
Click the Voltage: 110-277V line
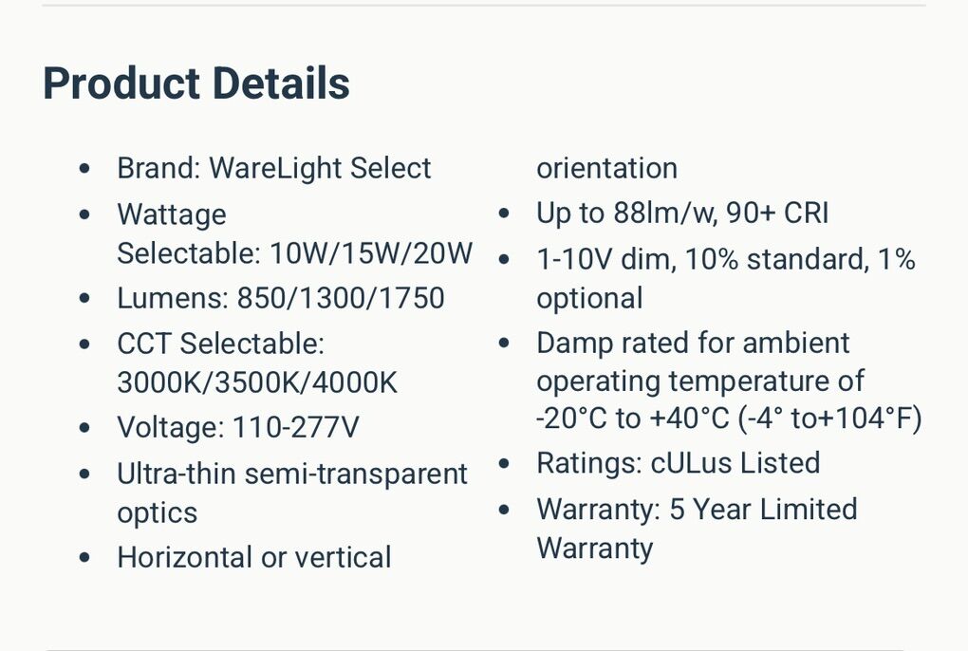coord(238,427)
